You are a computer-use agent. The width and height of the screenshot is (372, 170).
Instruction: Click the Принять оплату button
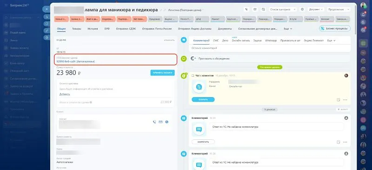pos(162,73)
